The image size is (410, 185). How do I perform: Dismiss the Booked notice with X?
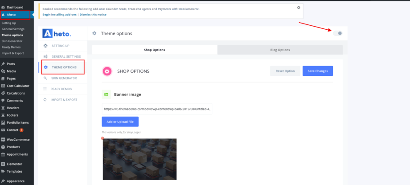click(x=299, y=8)
